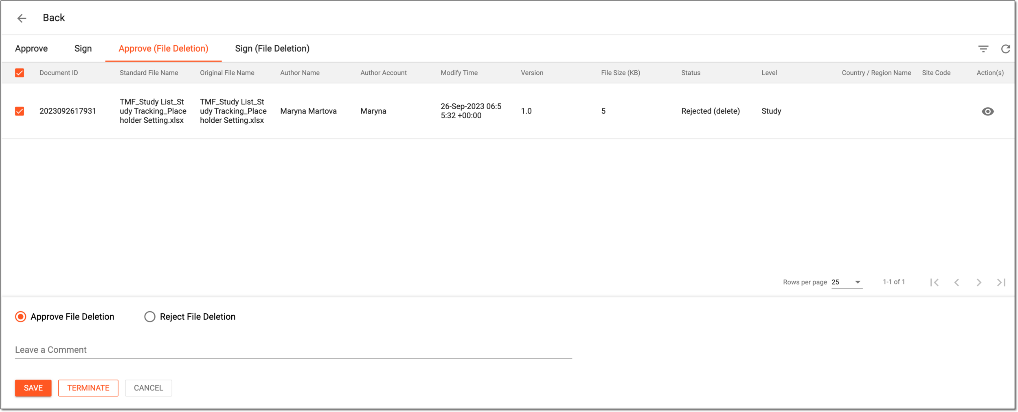Click Status column header
1018x412 pixels.
[x=691, y=73]
